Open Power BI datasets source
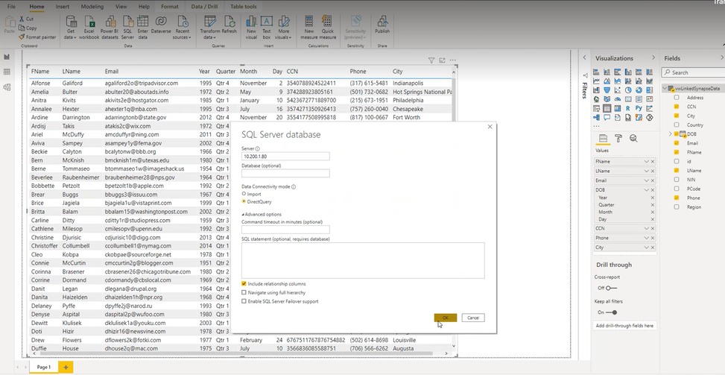725x375 pixels. [110, 28]
